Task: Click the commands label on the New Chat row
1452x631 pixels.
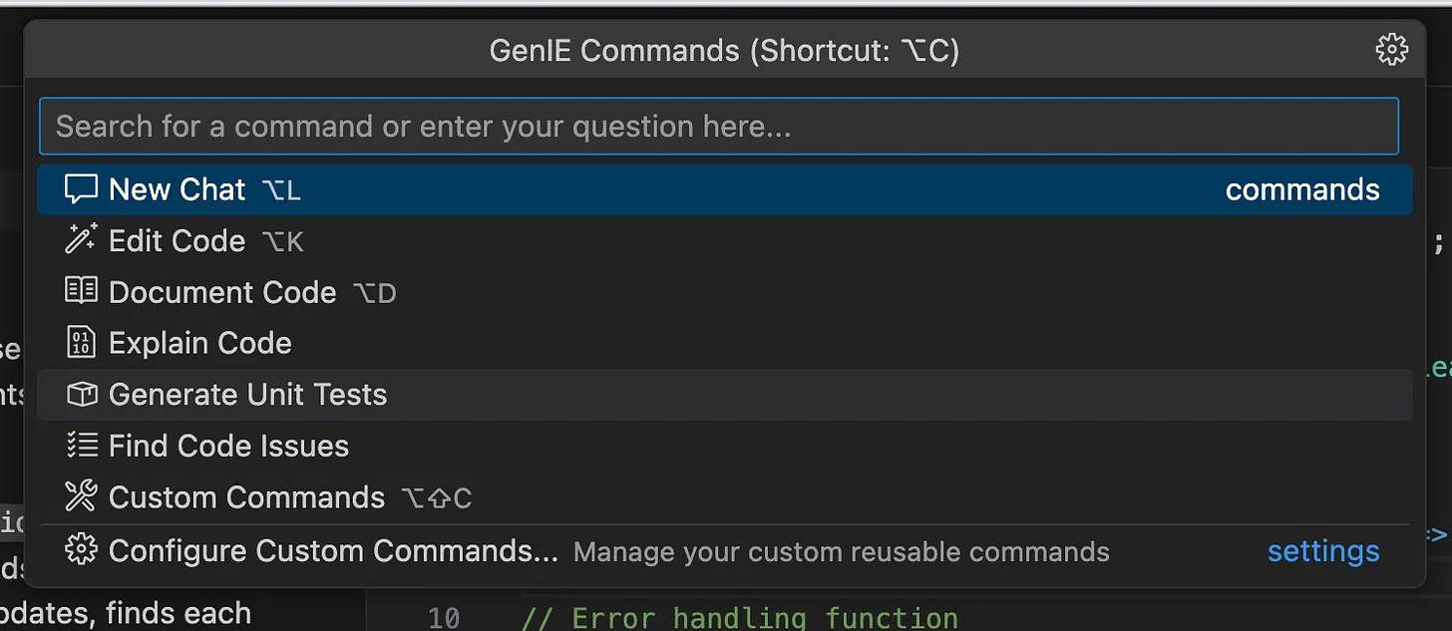Action: 1302,188
